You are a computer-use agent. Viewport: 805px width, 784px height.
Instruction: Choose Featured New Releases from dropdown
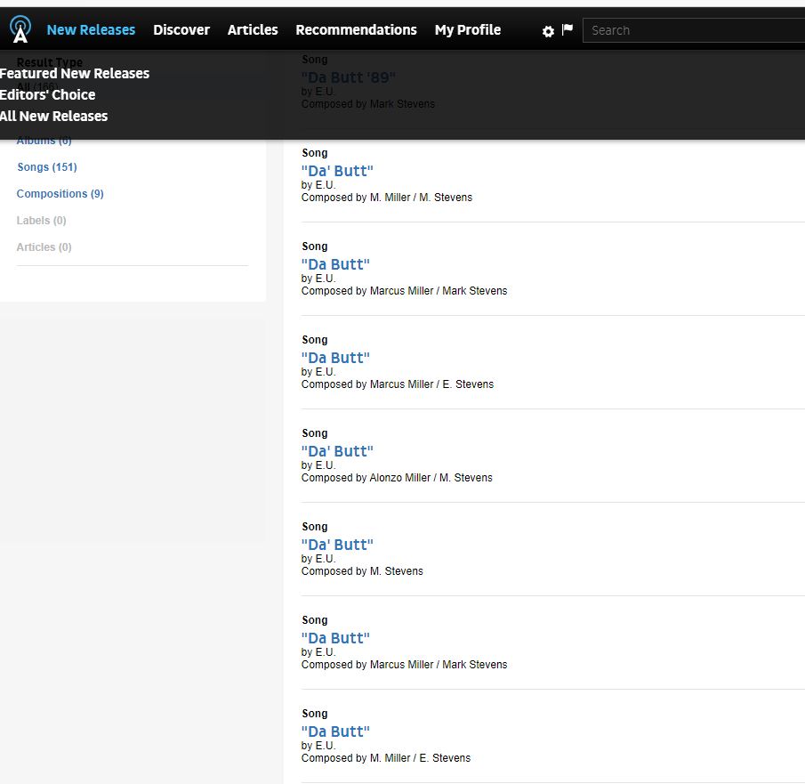click(x=75, y=73)
